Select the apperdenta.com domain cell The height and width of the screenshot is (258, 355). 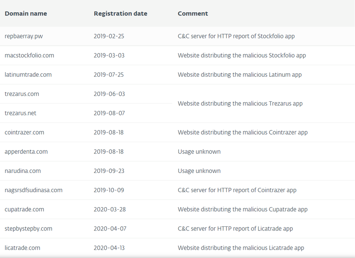(x=26, y=152)
